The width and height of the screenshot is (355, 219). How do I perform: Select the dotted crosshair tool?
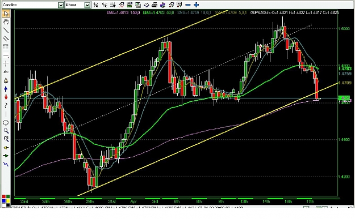(x=6, y=63)
